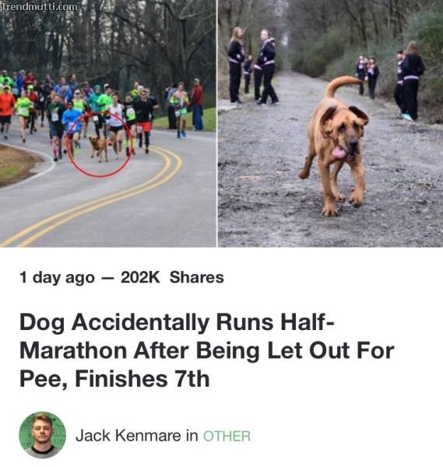Click the "Shares" label
443x467 pixels.
tap(197, 277)
